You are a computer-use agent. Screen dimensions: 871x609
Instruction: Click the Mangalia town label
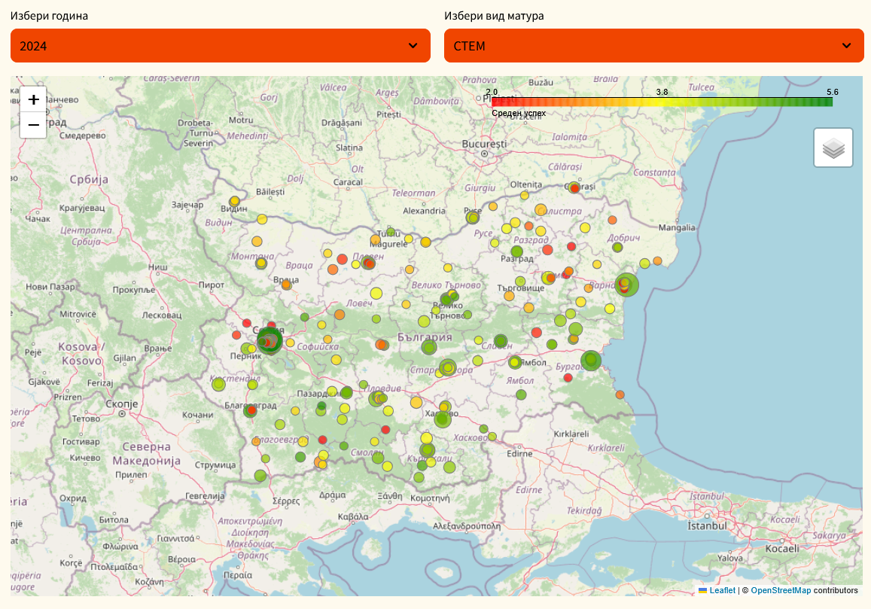(677, 227)
